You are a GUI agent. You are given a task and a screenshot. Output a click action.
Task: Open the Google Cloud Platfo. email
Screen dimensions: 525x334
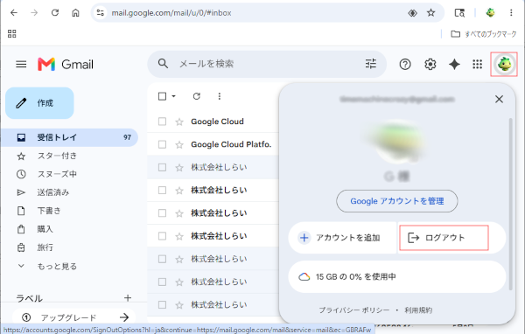pos(231,144)
